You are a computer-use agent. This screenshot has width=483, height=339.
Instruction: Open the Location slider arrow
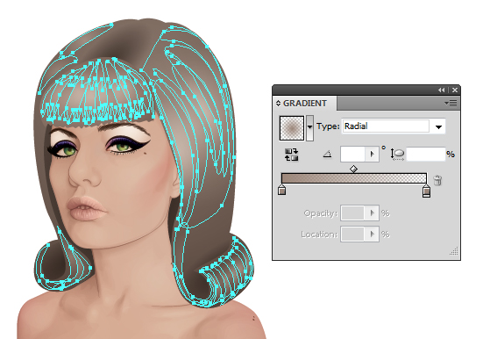tap(372, 234)
